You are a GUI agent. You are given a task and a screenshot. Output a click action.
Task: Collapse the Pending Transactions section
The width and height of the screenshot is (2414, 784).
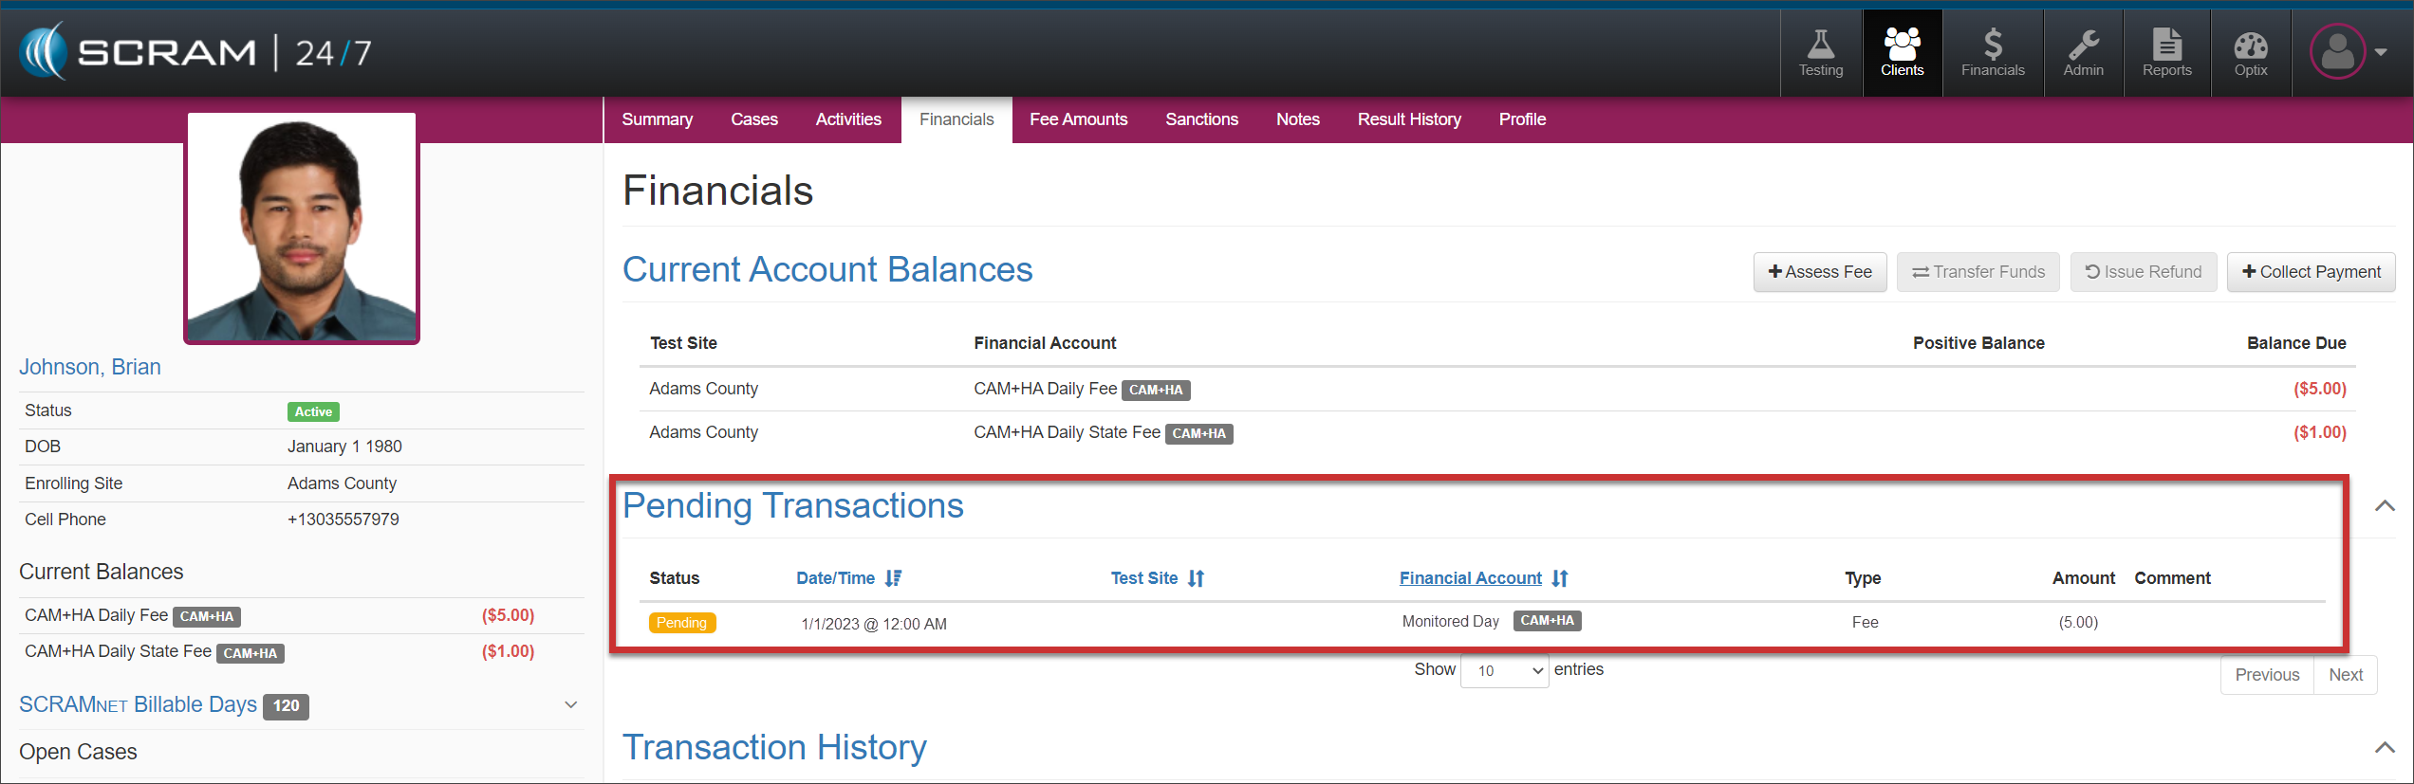click(2384, 506)
